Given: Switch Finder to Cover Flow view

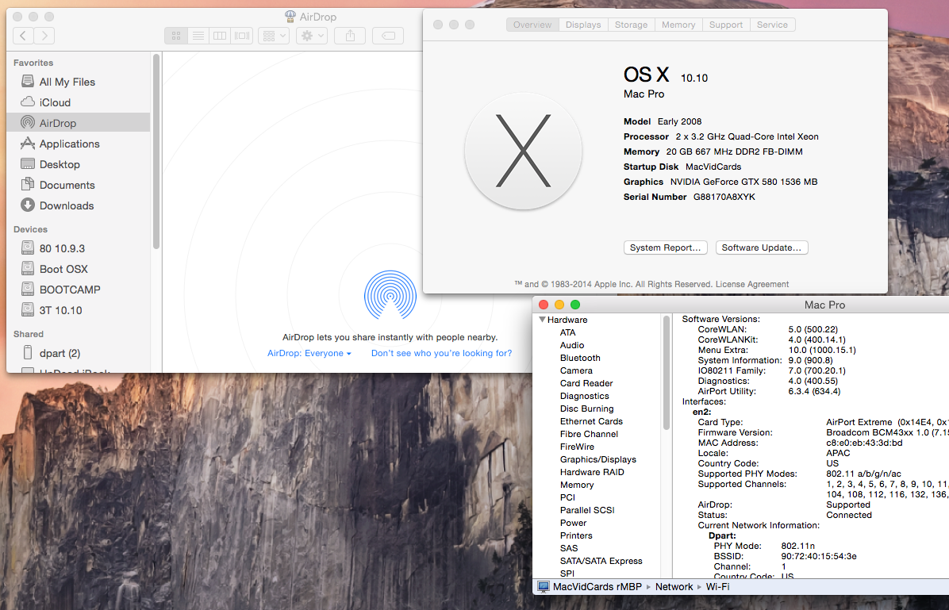Looking at the screenshot, I should pyautogui.click(x=242, y=36).
